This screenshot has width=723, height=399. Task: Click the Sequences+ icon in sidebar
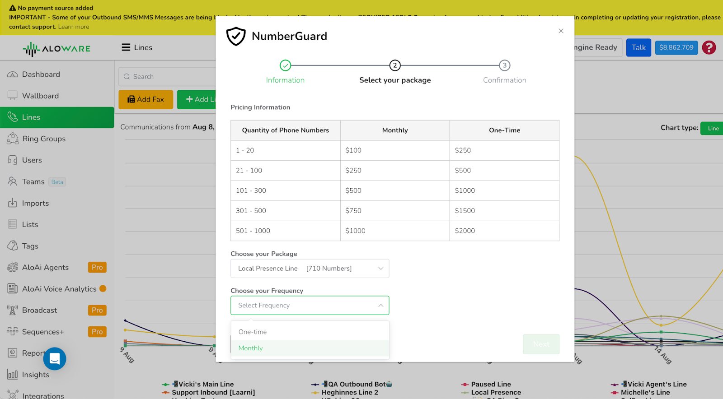(x=13, y=331)
